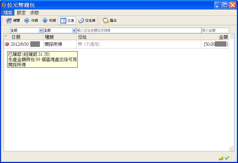This screenshot has height=163, width=238.
Task: Select the [50.00 amount cell
Action: pos(215,44)
